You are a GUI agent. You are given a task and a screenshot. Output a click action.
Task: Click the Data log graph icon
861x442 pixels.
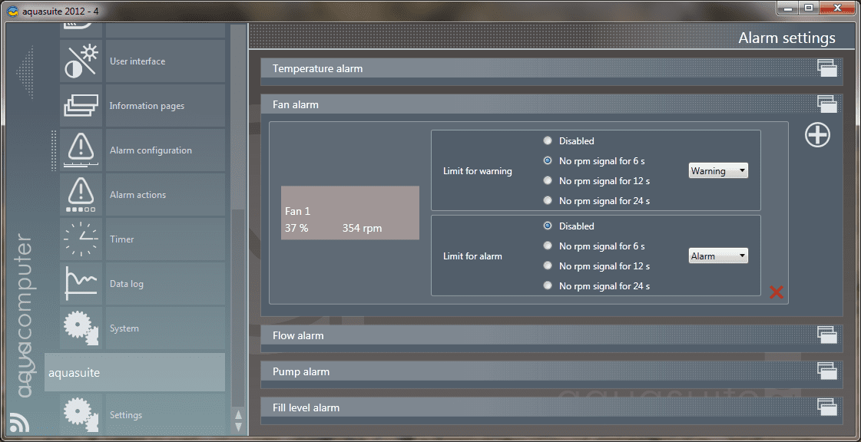tap(81, 283)
